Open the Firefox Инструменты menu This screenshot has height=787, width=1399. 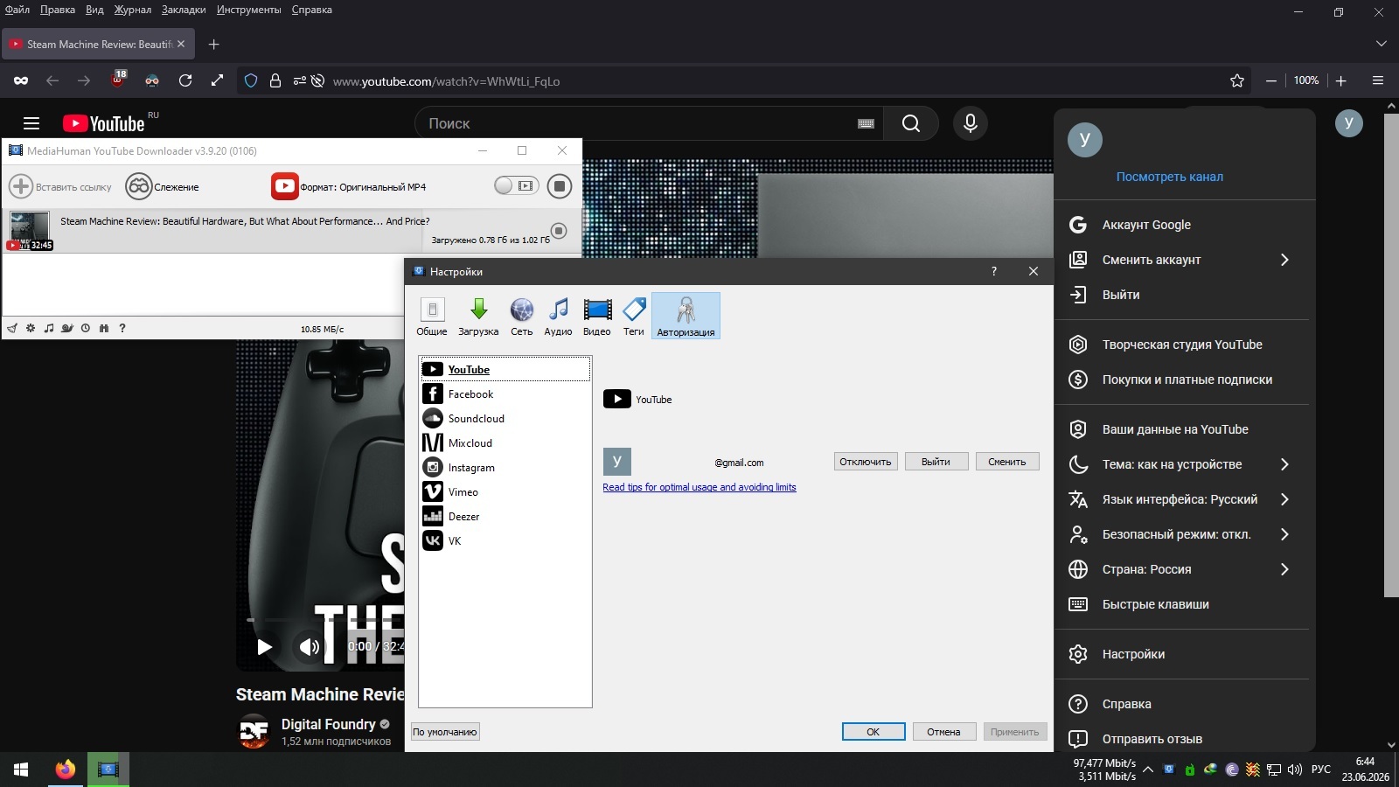point(249,10)
